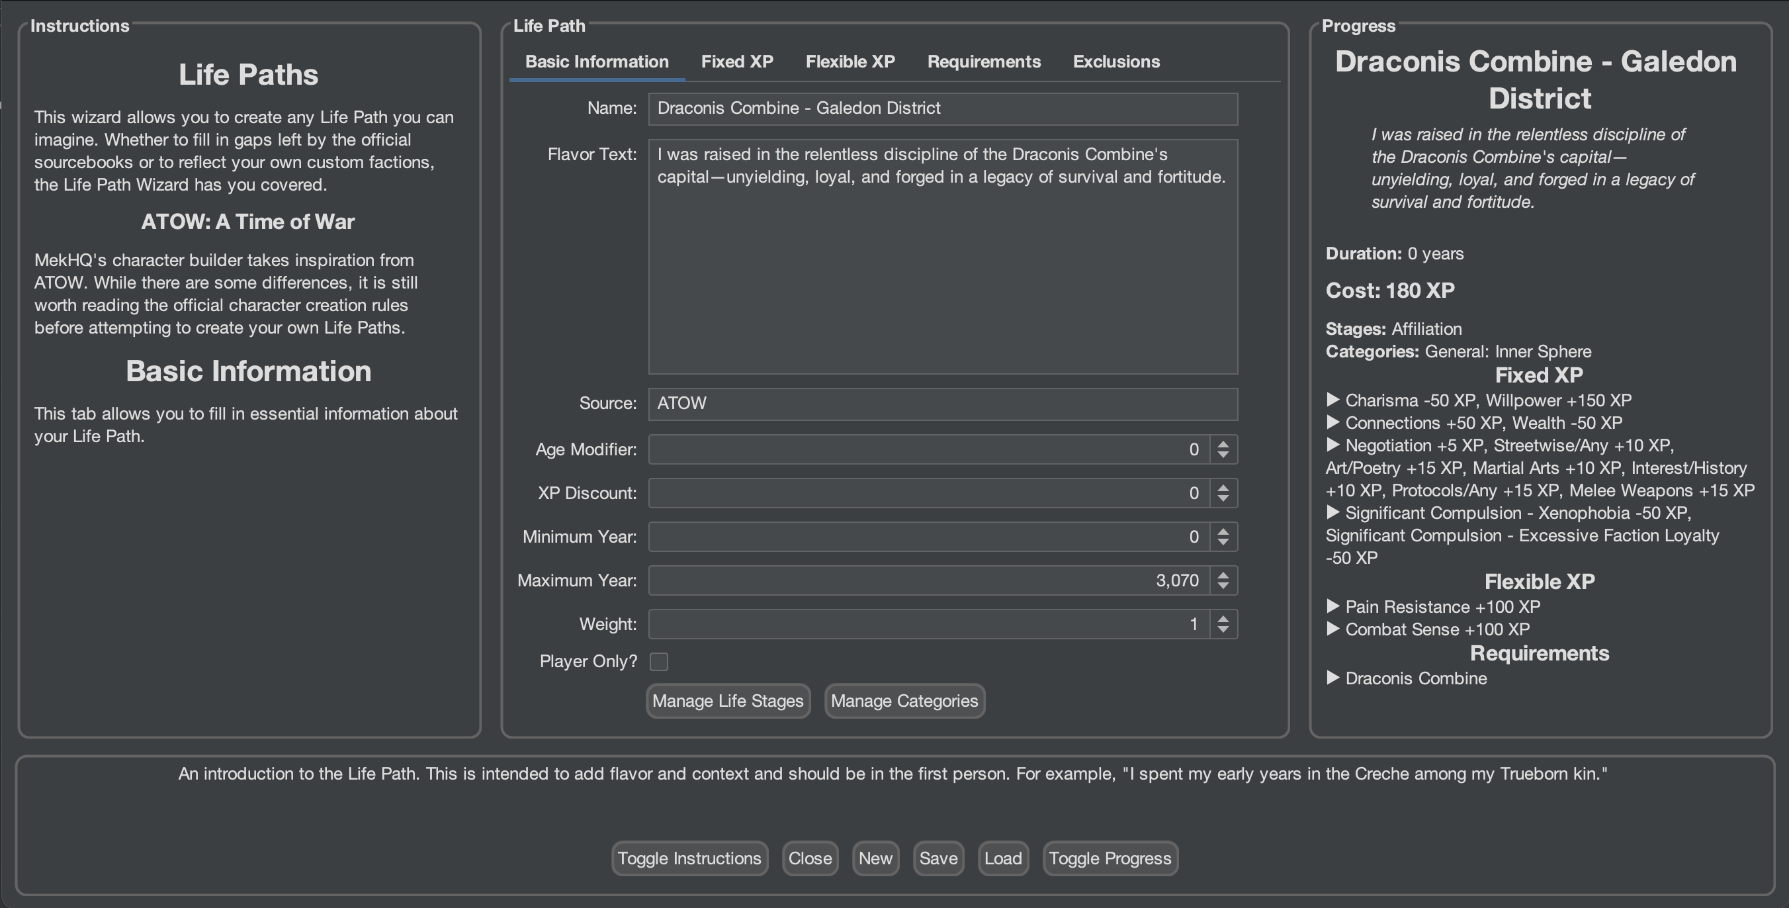
Task: Create a New life path
Action: click(875, 858)
